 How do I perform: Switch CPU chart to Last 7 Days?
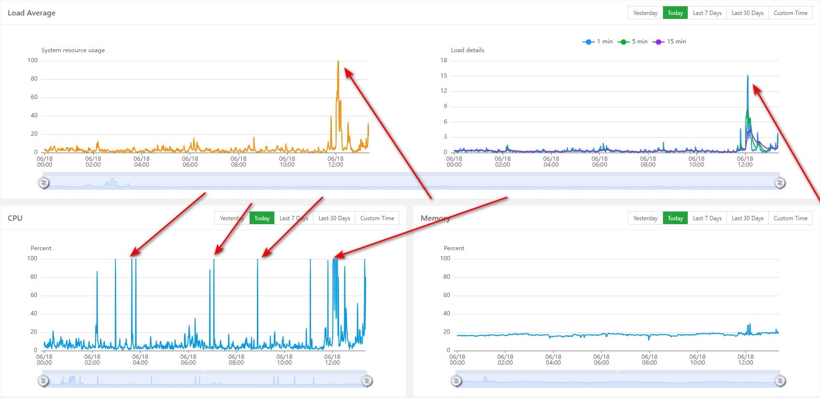pyautogui.click(x=294, y=218)
